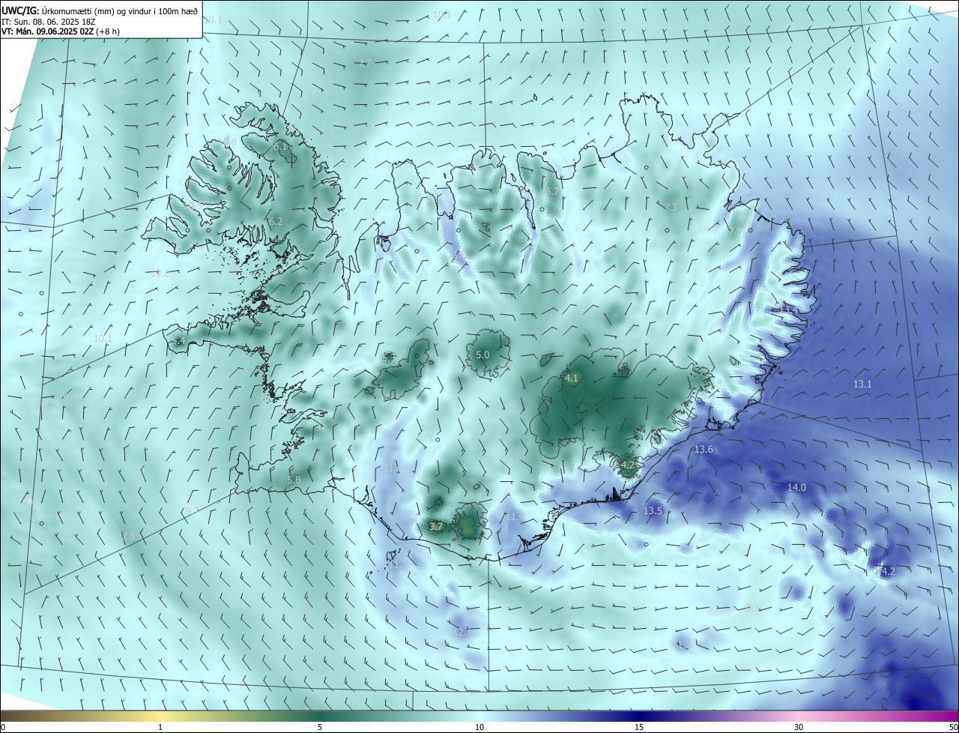Click the 13.1 value east of Iceland

click(x=862, y=384)
